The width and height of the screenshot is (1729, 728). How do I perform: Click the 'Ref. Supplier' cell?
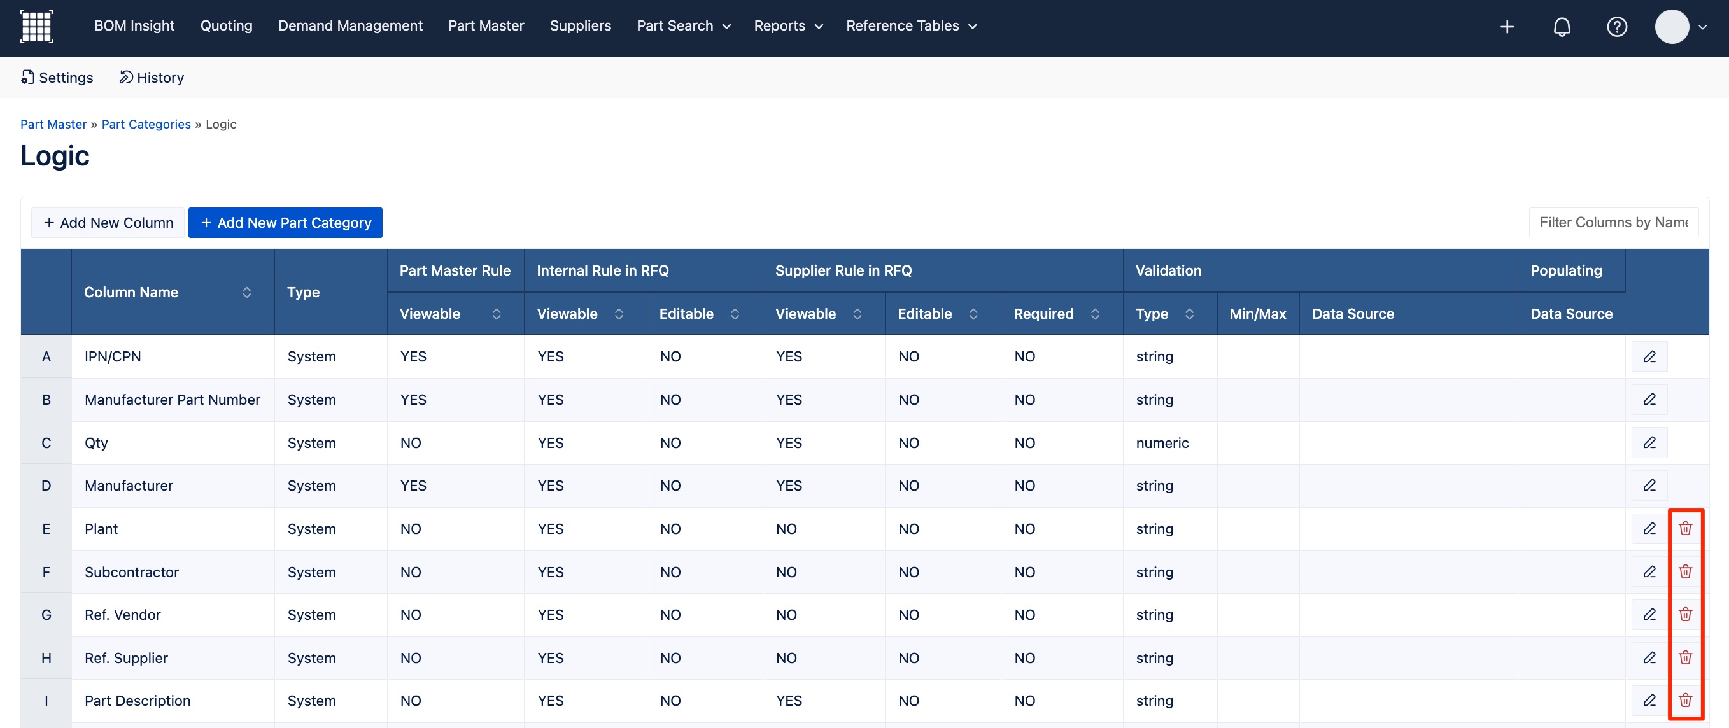coord(172,658)
